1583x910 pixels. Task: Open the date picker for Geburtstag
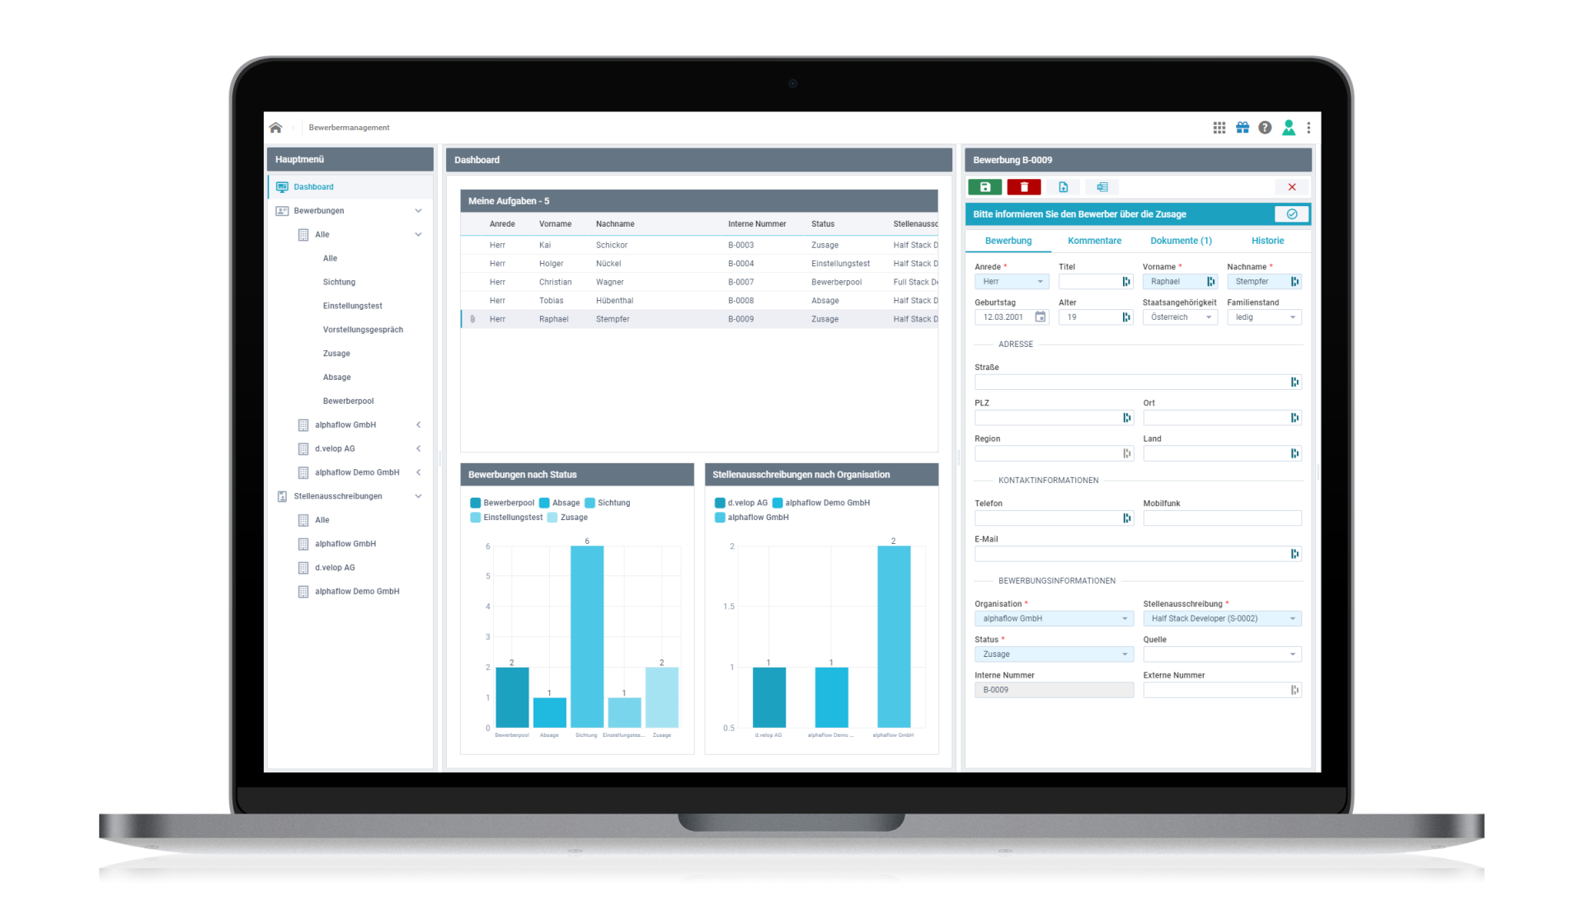click(1040, 317)
